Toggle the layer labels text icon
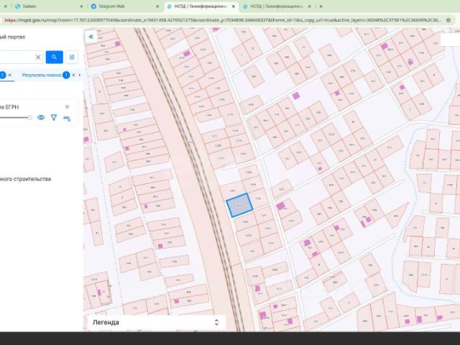Viewport: 460px width, 345px height. 67,118
